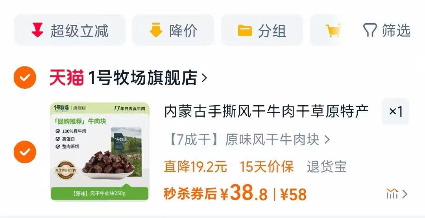425x218 pixels.
Task: Adjust the ×1 quantity box
Action: (x=395, y=112)
